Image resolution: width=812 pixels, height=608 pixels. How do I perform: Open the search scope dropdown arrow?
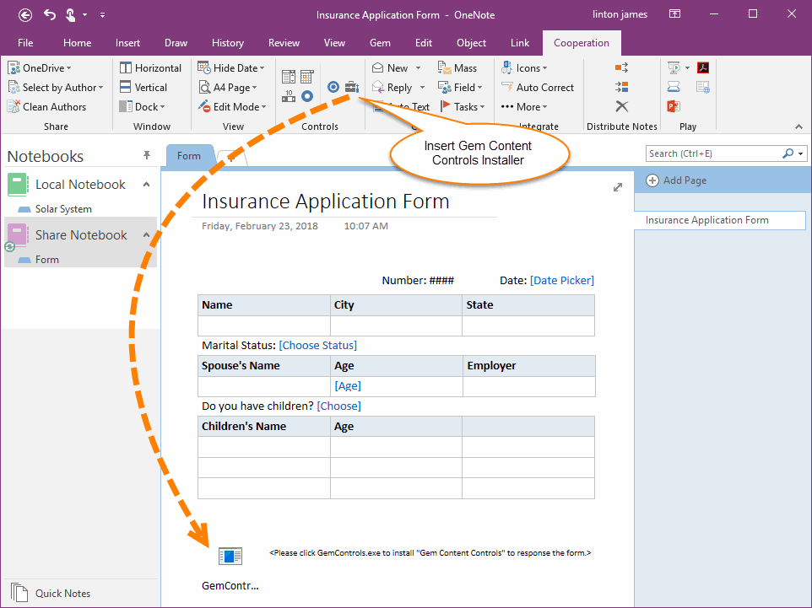click(801, 153)
